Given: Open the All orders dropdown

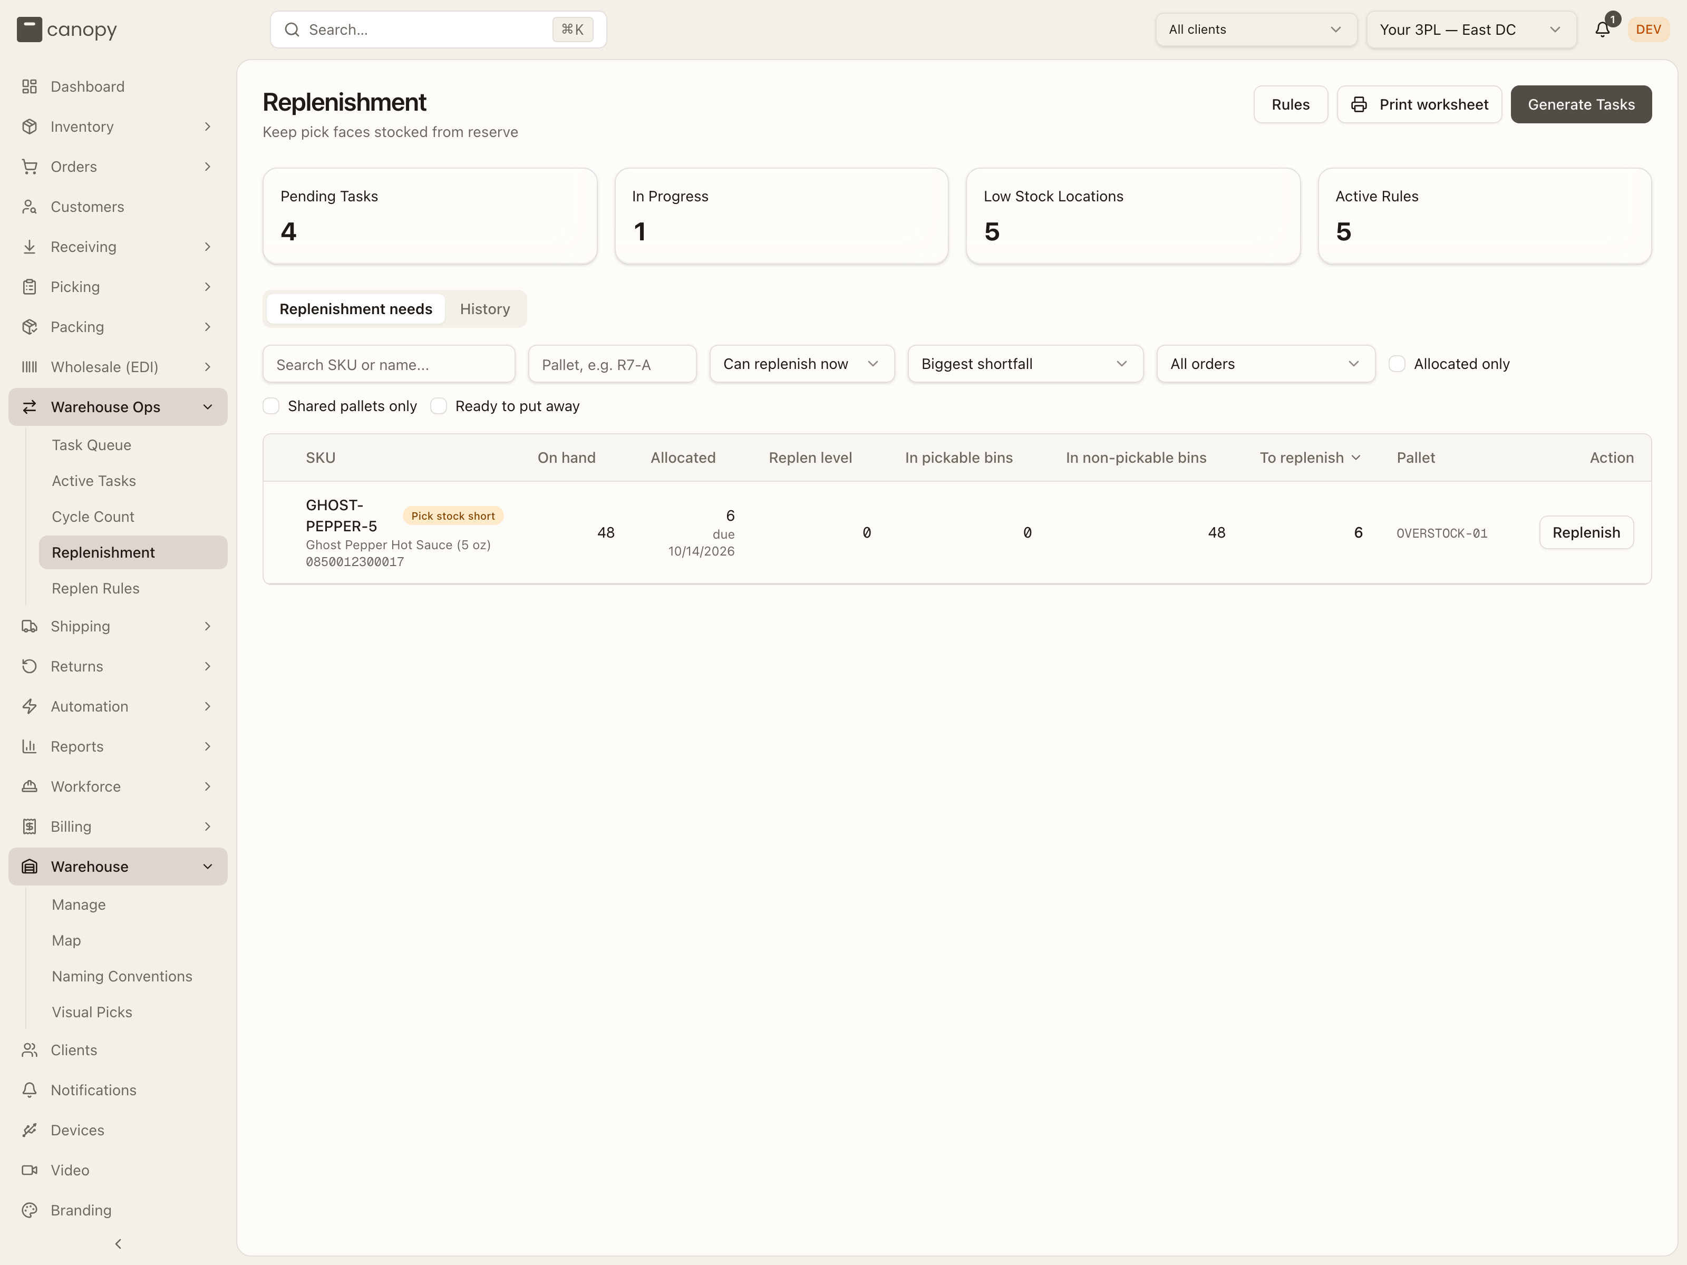Looking at the screenshot, I should 1265,364.
